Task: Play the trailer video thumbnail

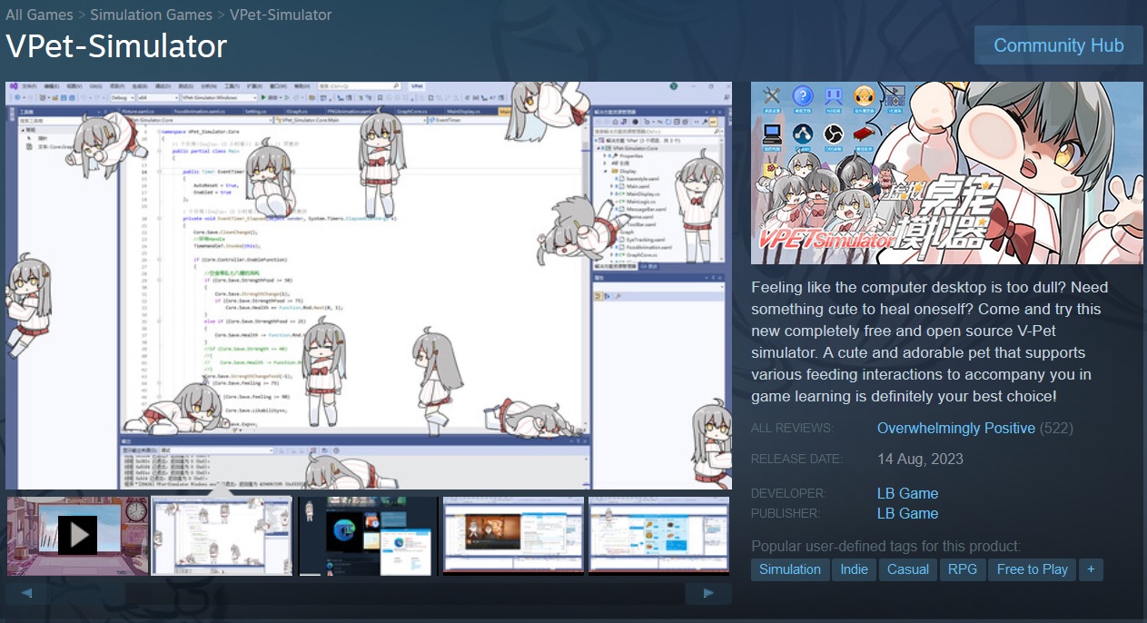Action: coord(77,536)
